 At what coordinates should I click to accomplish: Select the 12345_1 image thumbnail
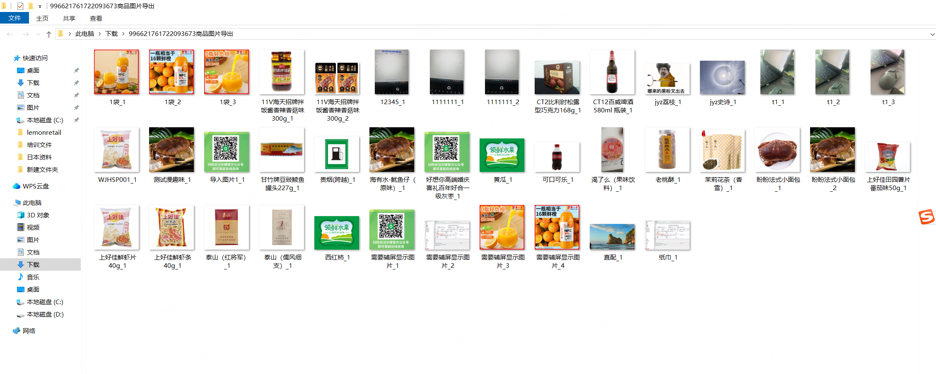[392, 72]
